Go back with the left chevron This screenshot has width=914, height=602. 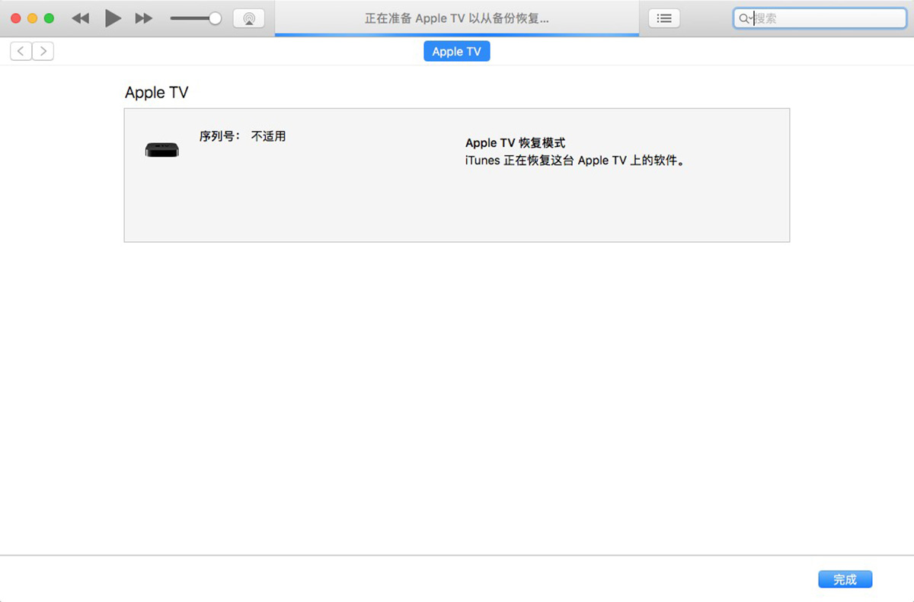pos(21,51)
